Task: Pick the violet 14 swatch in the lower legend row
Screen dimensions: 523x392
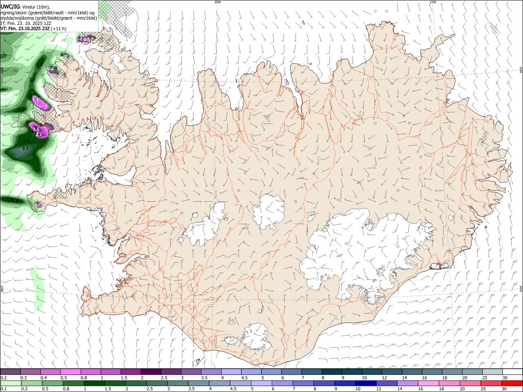Action: (x=408, y=383)
